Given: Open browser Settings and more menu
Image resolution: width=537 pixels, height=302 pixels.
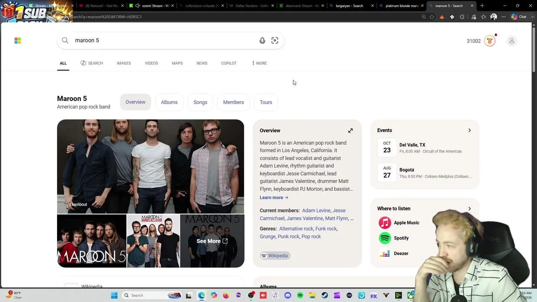Looking at the screenshot, I should pyautogui.click(x=504, y=17).
